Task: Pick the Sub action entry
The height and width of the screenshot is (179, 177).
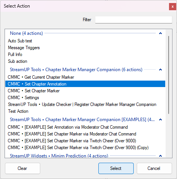Action: coord(85,61)
